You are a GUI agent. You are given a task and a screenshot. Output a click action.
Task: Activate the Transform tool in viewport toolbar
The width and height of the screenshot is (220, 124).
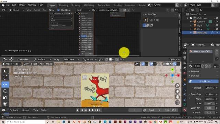click(5, 104)
